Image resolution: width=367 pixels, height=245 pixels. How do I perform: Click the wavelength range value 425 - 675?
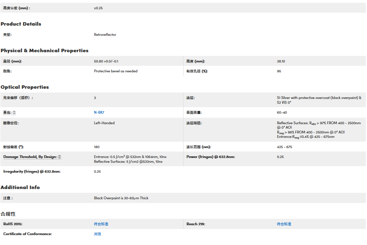tap(284, 147)
